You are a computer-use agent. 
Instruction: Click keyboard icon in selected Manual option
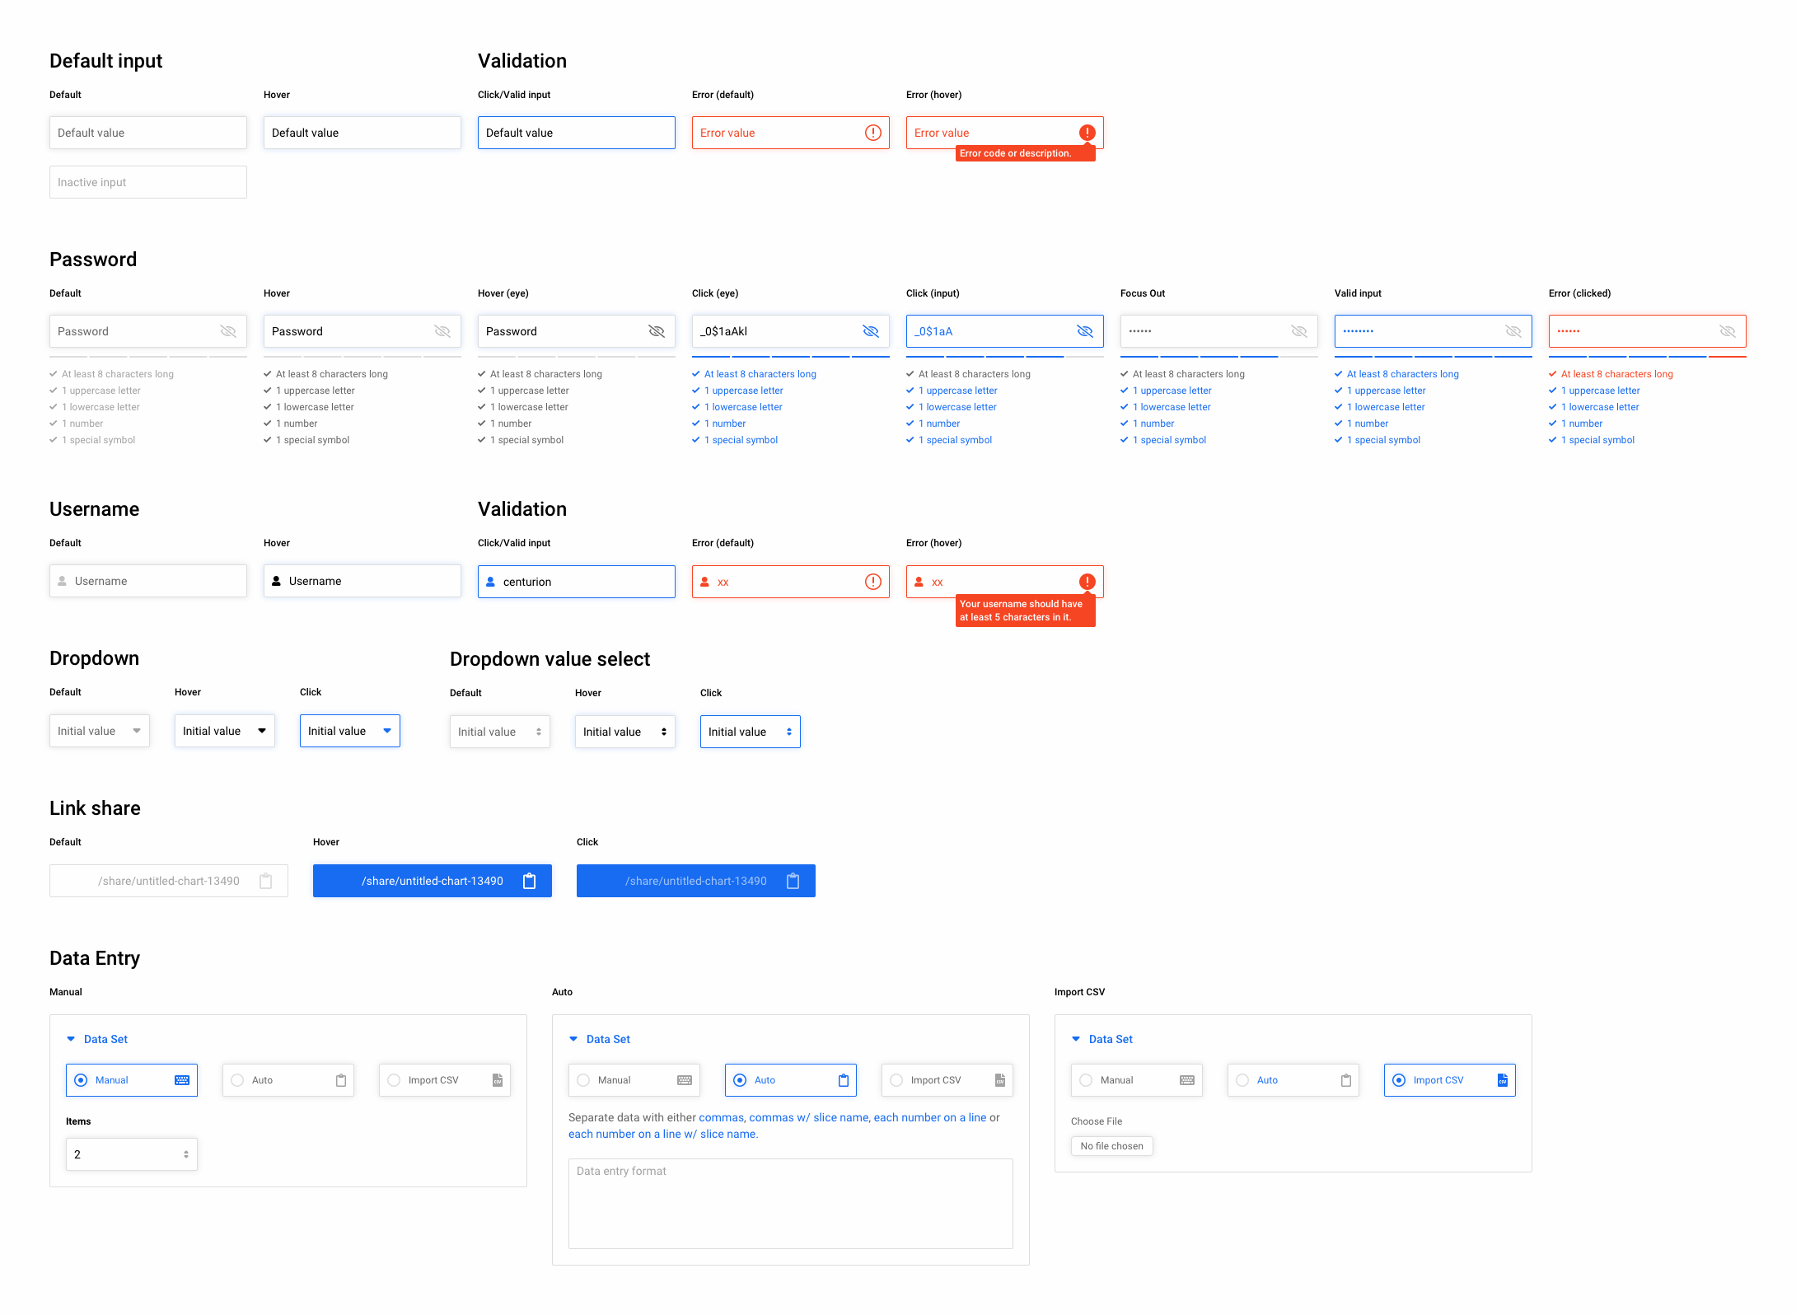(182, 1080)
